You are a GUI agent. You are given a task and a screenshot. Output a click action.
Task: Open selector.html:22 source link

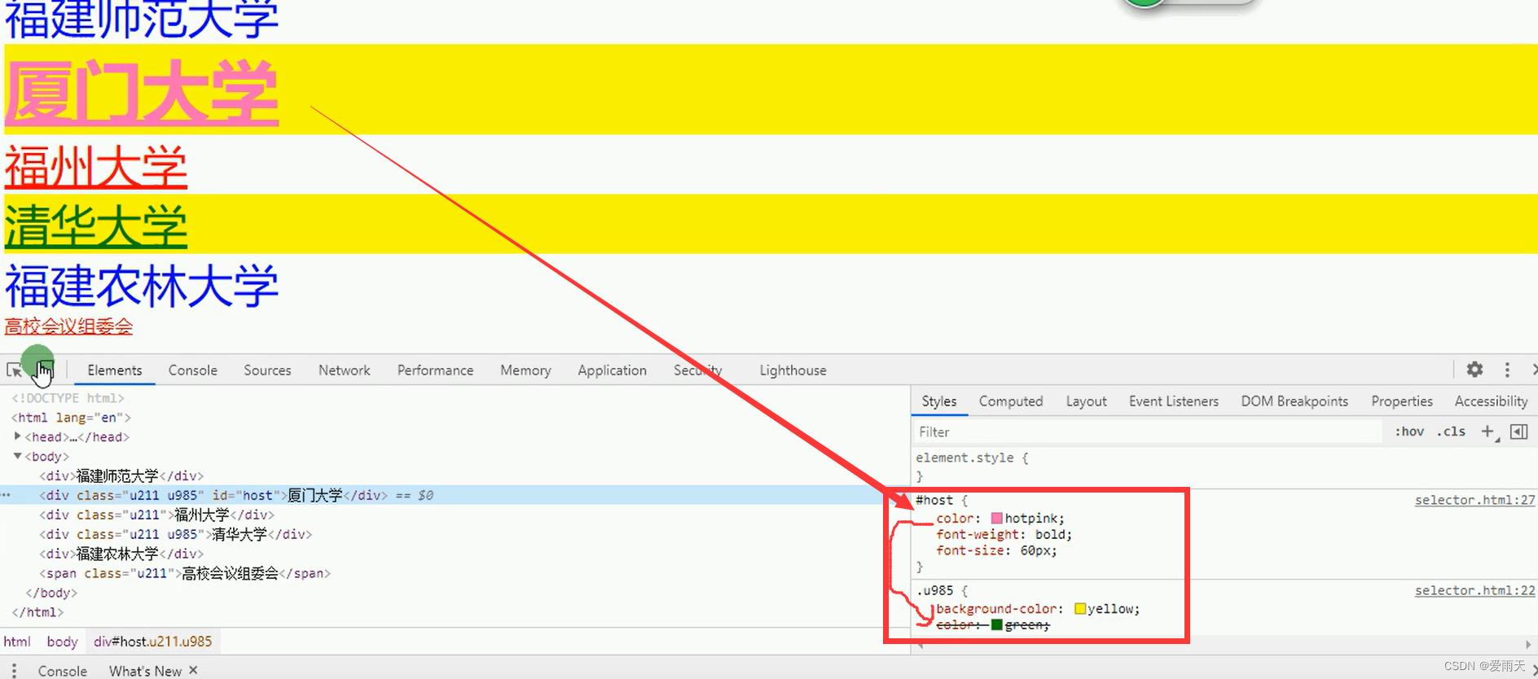(1474, 590)
